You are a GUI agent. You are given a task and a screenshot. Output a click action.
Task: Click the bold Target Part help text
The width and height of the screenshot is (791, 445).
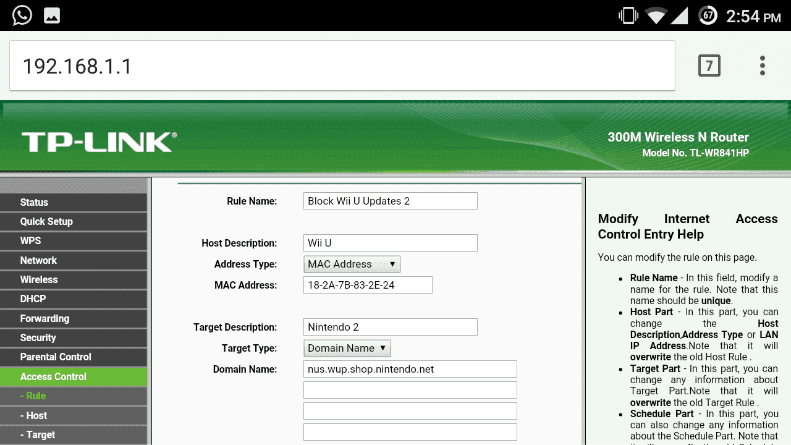655,369
